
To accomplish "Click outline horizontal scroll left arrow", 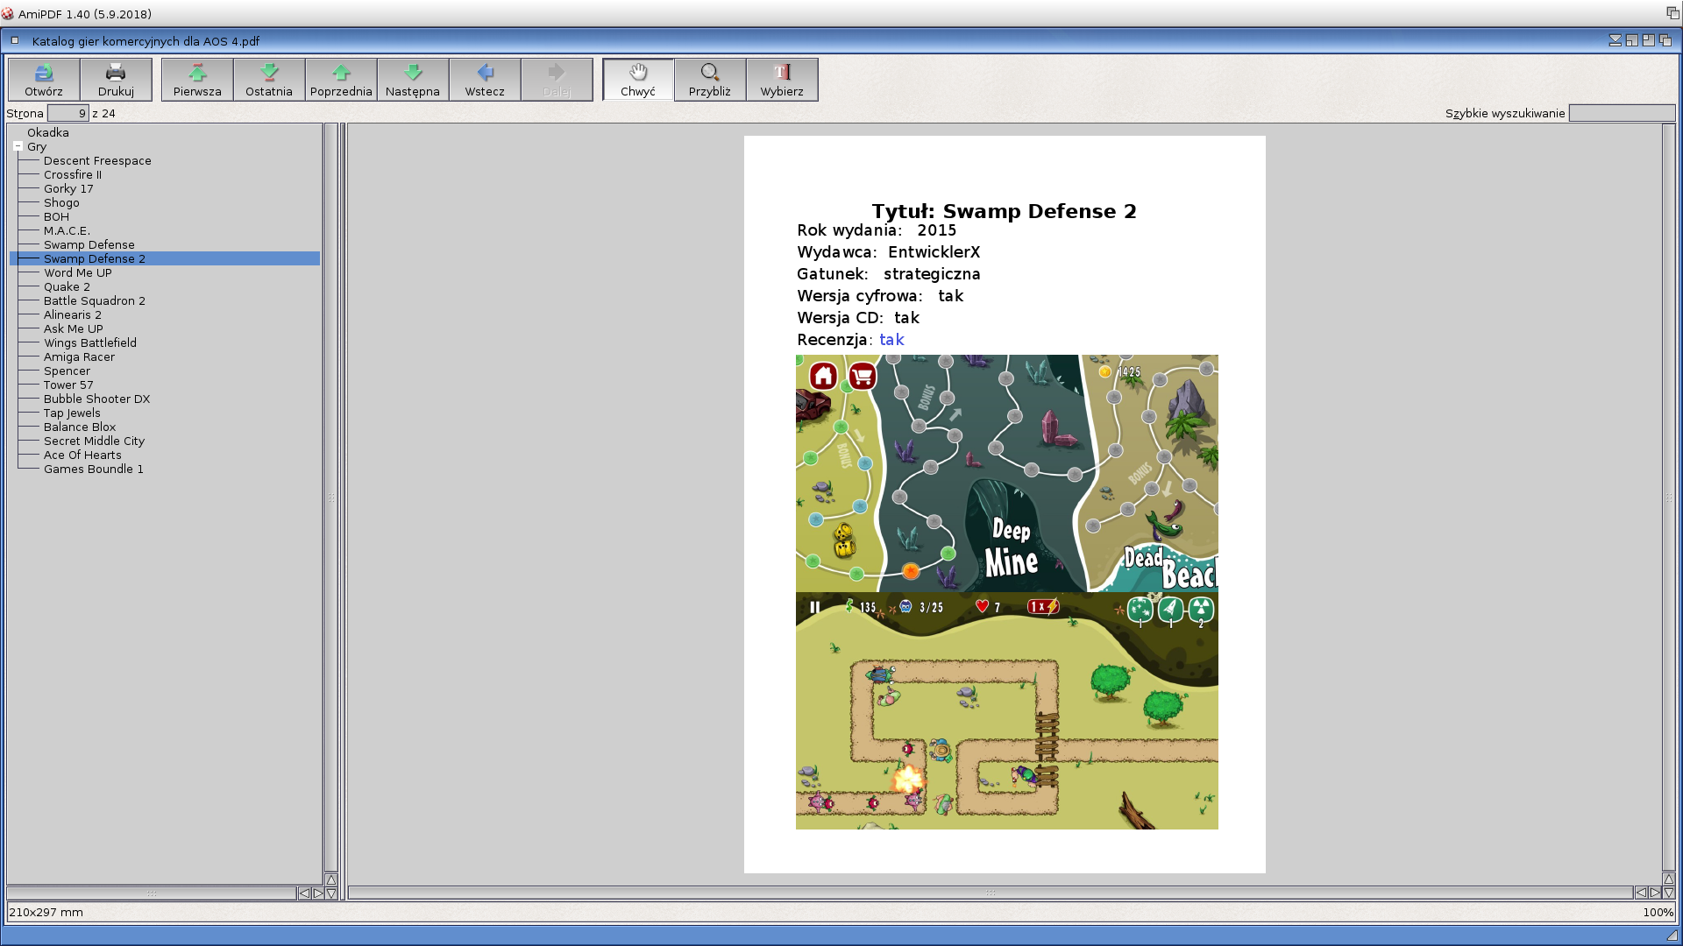I will click(304, 893).
